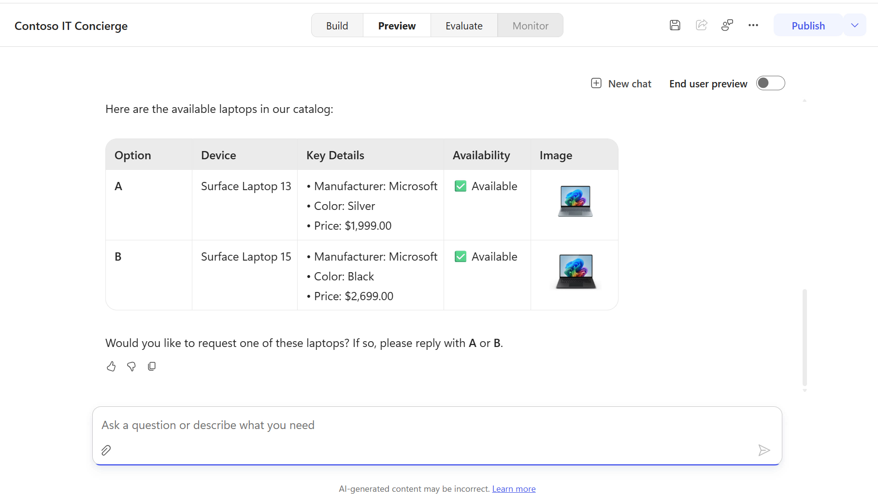
Task: Click the send message arrow icon
Action: [x=764, y=450]
